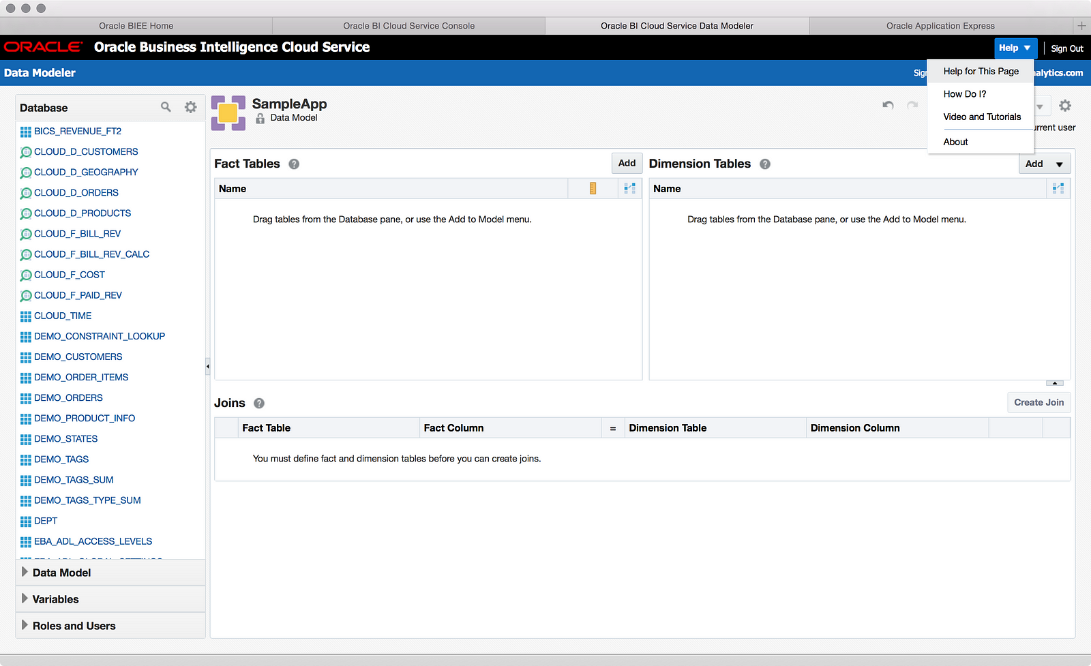1091x666 pixels.
Task: Switch to Oracle Application Express tab
Action: click(940, 26)
